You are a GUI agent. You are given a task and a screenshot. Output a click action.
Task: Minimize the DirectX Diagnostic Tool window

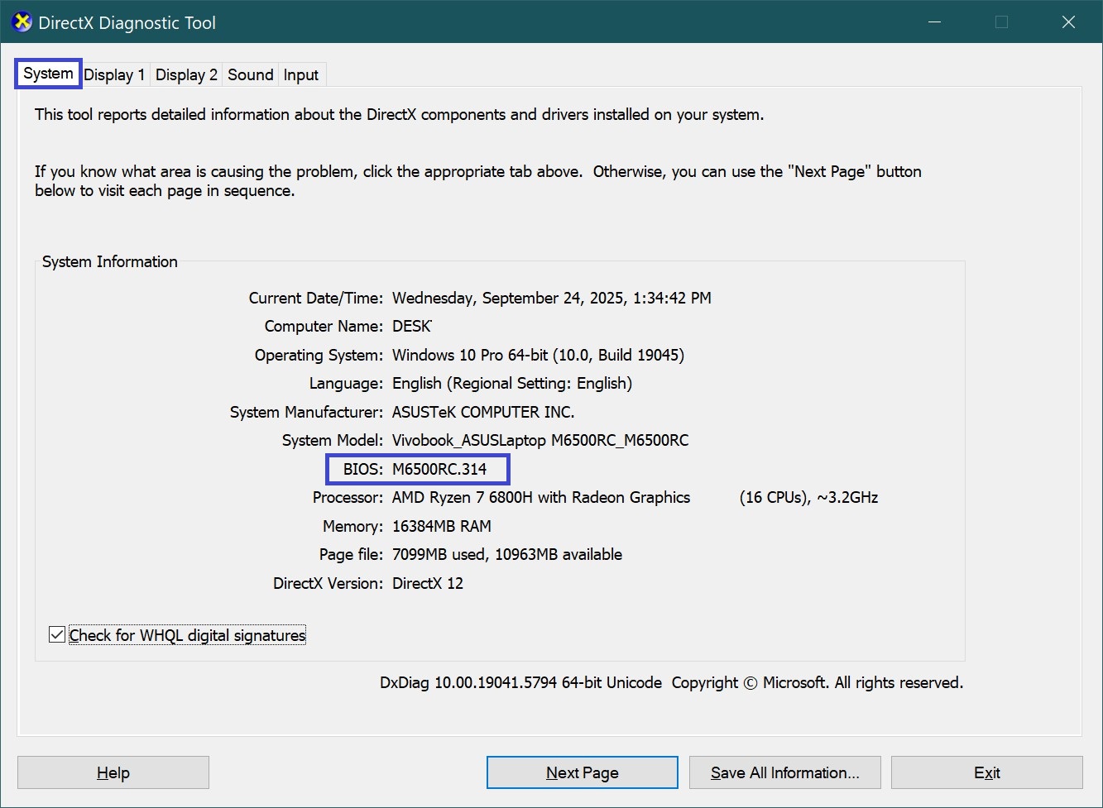934,22
